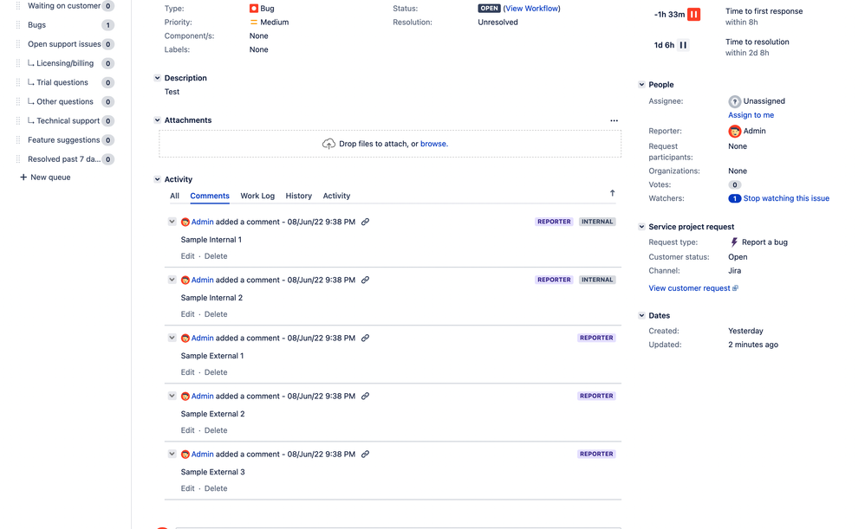The height and width of the screenshot is (529, 865).
Task: Click the INTERNAL badge on Sample Internal 1
Action: 597,222
